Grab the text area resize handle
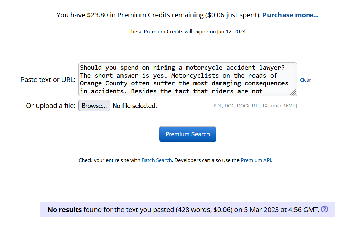Screen dimensions: 361x241 pyautogui.click(x=293, y=93)
